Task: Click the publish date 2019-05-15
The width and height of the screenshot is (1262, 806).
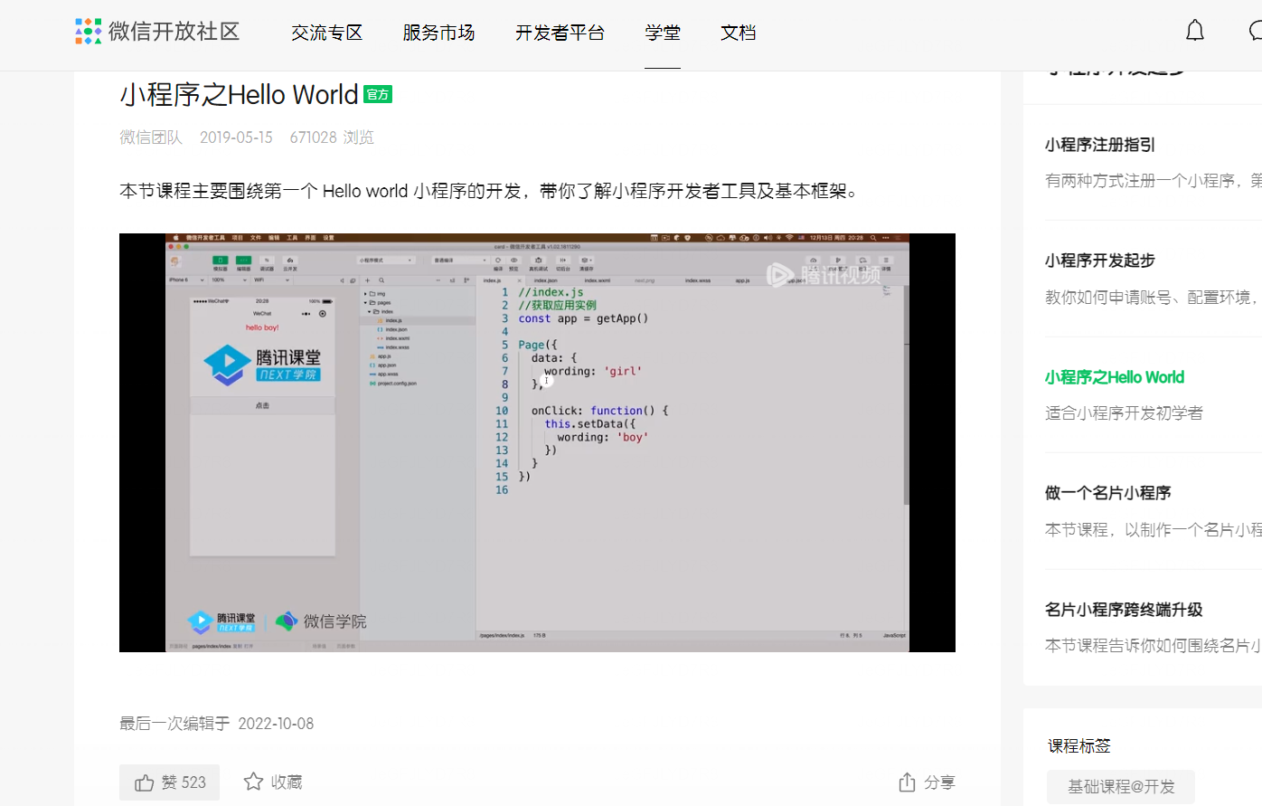Action: [x=236, y=137]
